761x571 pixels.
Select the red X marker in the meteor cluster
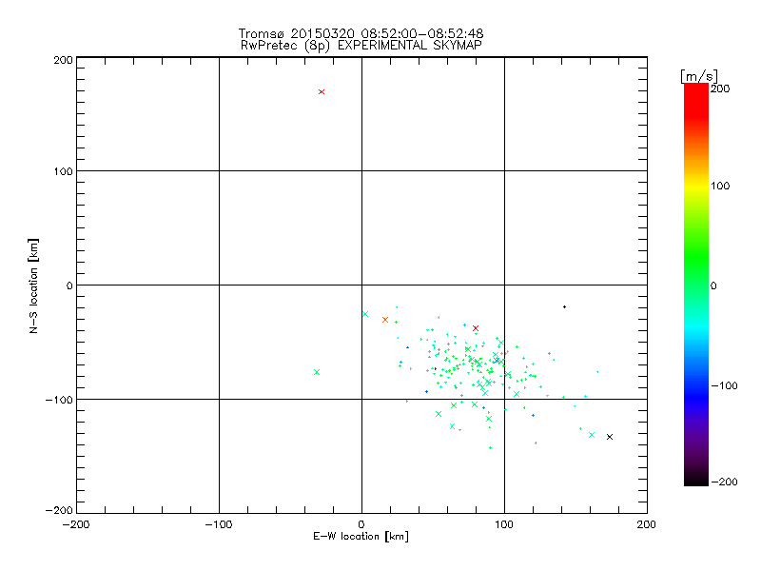point(476,328)
